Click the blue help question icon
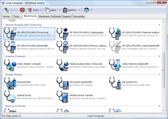The image size is (168, 119). click(87, 10)
